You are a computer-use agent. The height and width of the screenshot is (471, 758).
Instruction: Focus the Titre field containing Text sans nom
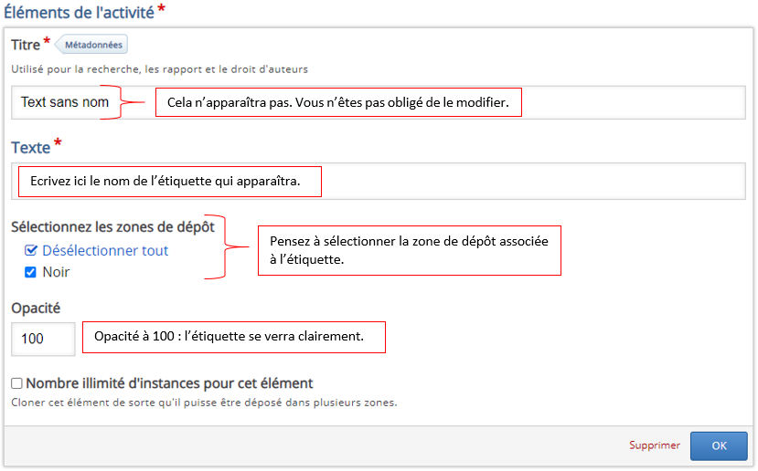pos(66,102)
